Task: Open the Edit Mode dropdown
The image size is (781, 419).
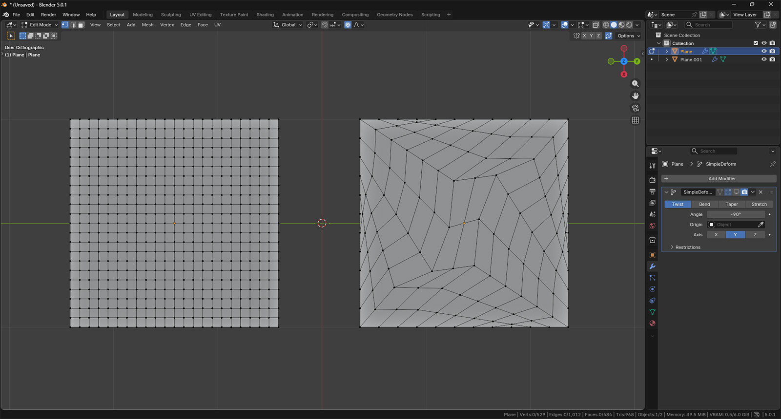Action: [40, 25]
